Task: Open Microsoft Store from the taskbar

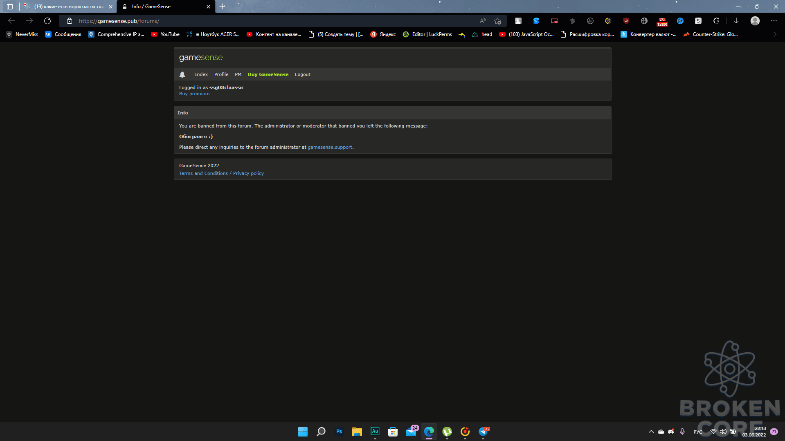Action: 393,432
